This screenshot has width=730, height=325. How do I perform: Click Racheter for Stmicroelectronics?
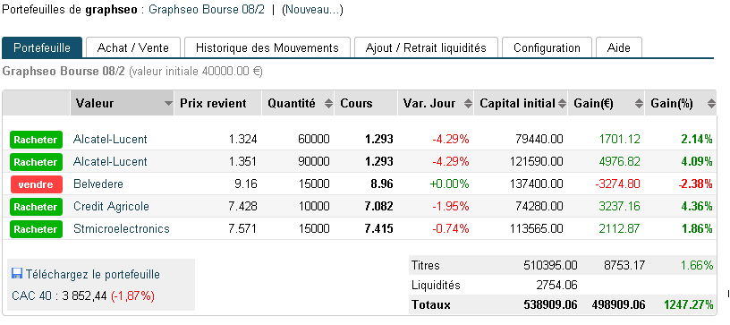pyautogui.click(x=36, y=229)
